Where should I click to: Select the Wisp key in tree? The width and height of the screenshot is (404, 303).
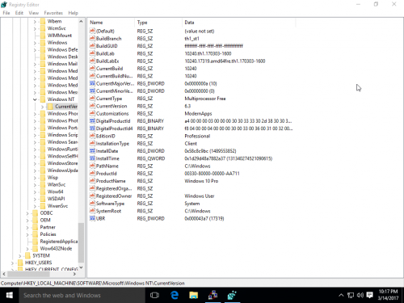pyautogui.click(x=53, y=178)
